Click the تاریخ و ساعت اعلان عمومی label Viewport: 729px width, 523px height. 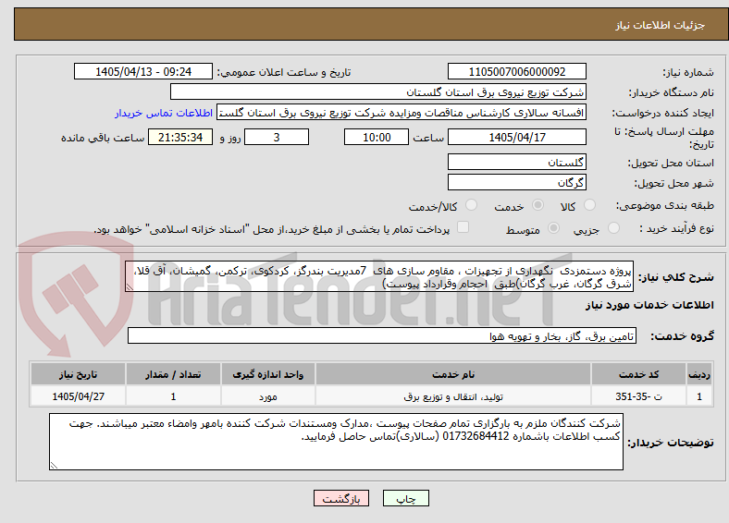tap(284, 72)
